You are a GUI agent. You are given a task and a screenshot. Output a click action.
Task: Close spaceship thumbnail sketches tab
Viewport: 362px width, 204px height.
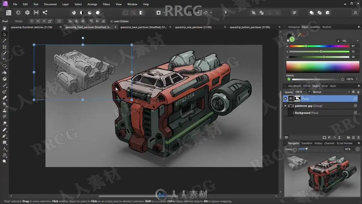click(x=61, y=27)
